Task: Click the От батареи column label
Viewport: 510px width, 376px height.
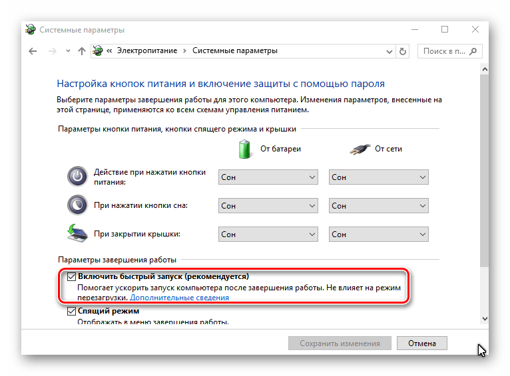Action: pos(280,149)
